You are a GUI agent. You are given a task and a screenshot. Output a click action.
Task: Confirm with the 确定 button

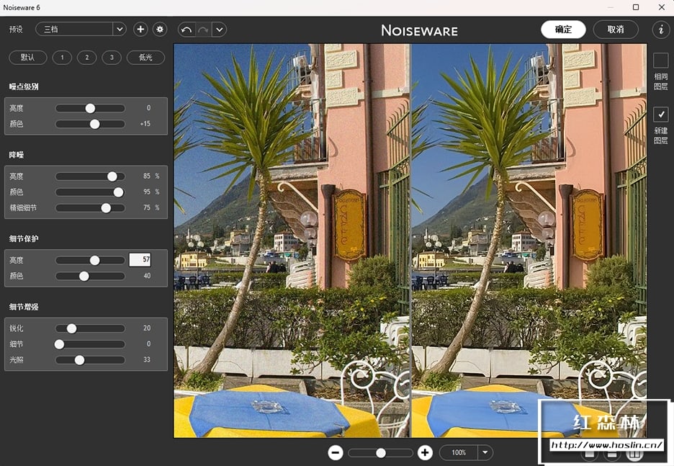pos(563,30)
